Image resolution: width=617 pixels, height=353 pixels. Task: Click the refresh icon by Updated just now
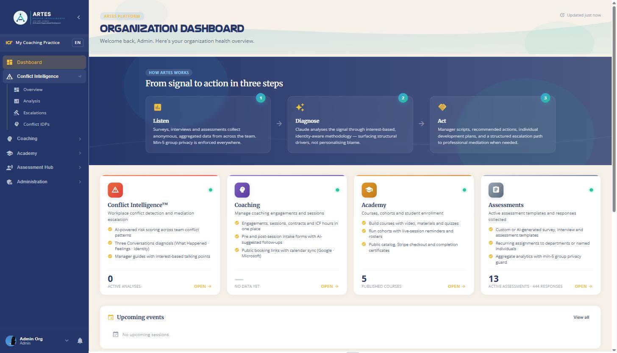point(562,15)
